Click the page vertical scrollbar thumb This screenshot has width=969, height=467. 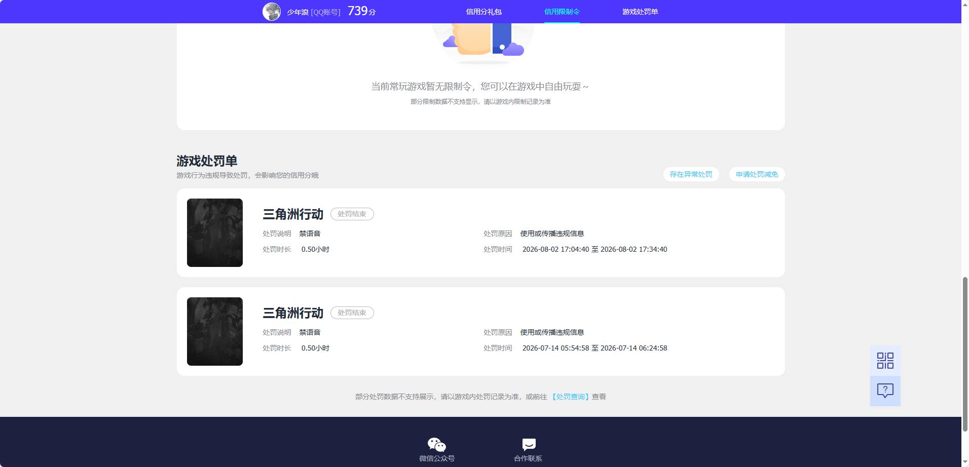coord(965,354)
